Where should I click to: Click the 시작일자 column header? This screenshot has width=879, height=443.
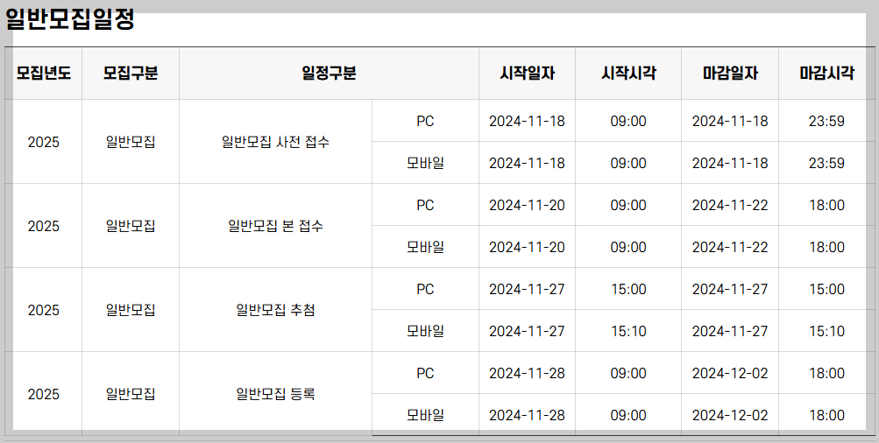(527, 73)
